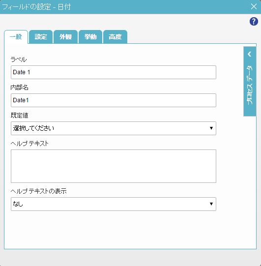Switch to the 設定 tab

tap(41, 37)
